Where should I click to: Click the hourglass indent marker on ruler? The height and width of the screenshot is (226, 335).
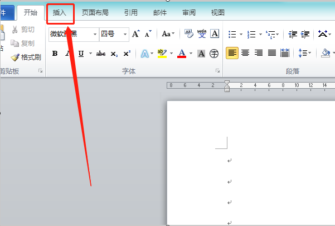(x=227, y=86)
